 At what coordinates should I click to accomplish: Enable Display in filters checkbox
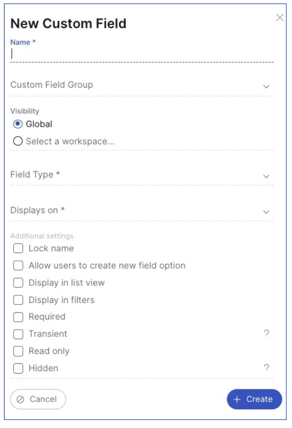(x=18, y=300)
